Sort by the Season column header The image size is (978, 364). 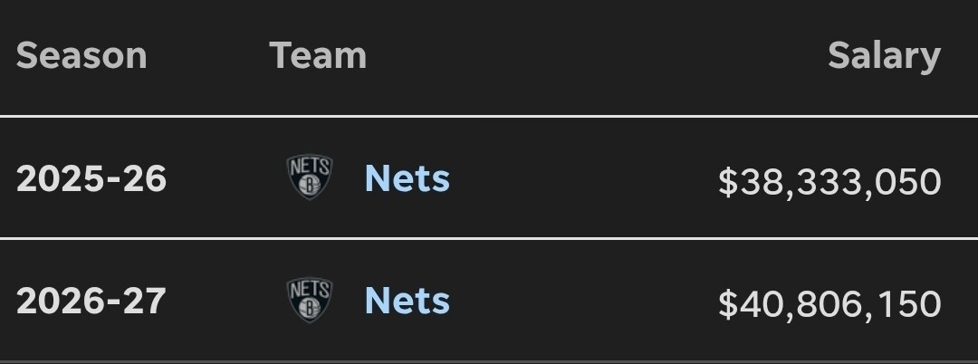tap(81, 55)
